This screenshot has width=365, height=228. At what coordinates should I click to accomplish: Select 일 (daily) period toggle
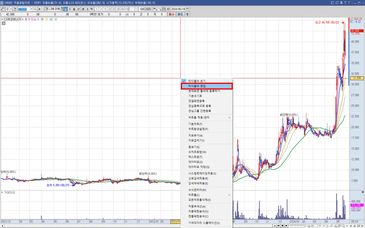point(65,9)
